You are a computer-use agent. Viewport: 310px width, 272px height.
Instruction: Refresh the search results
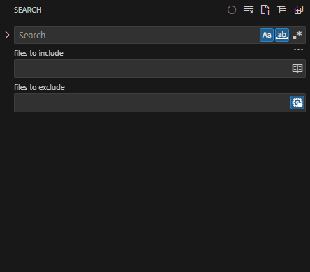[231, 10]
